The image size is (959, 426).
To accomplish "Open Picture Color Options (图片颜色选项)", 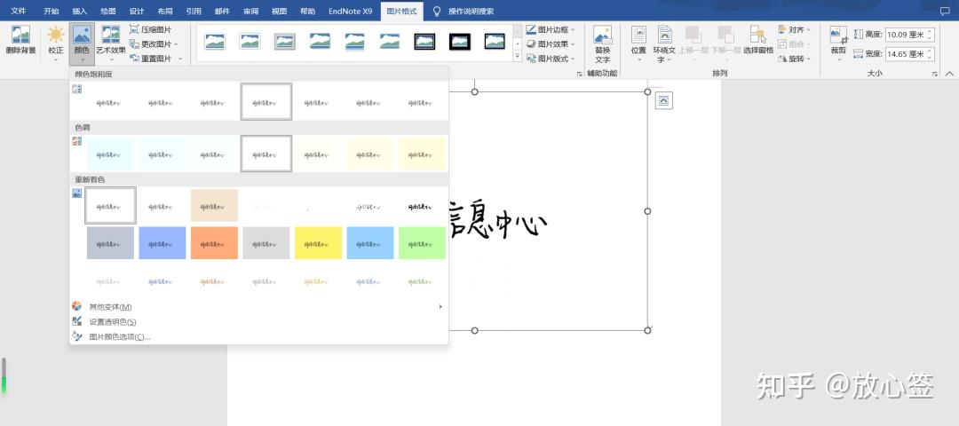I will coord(119,336).
